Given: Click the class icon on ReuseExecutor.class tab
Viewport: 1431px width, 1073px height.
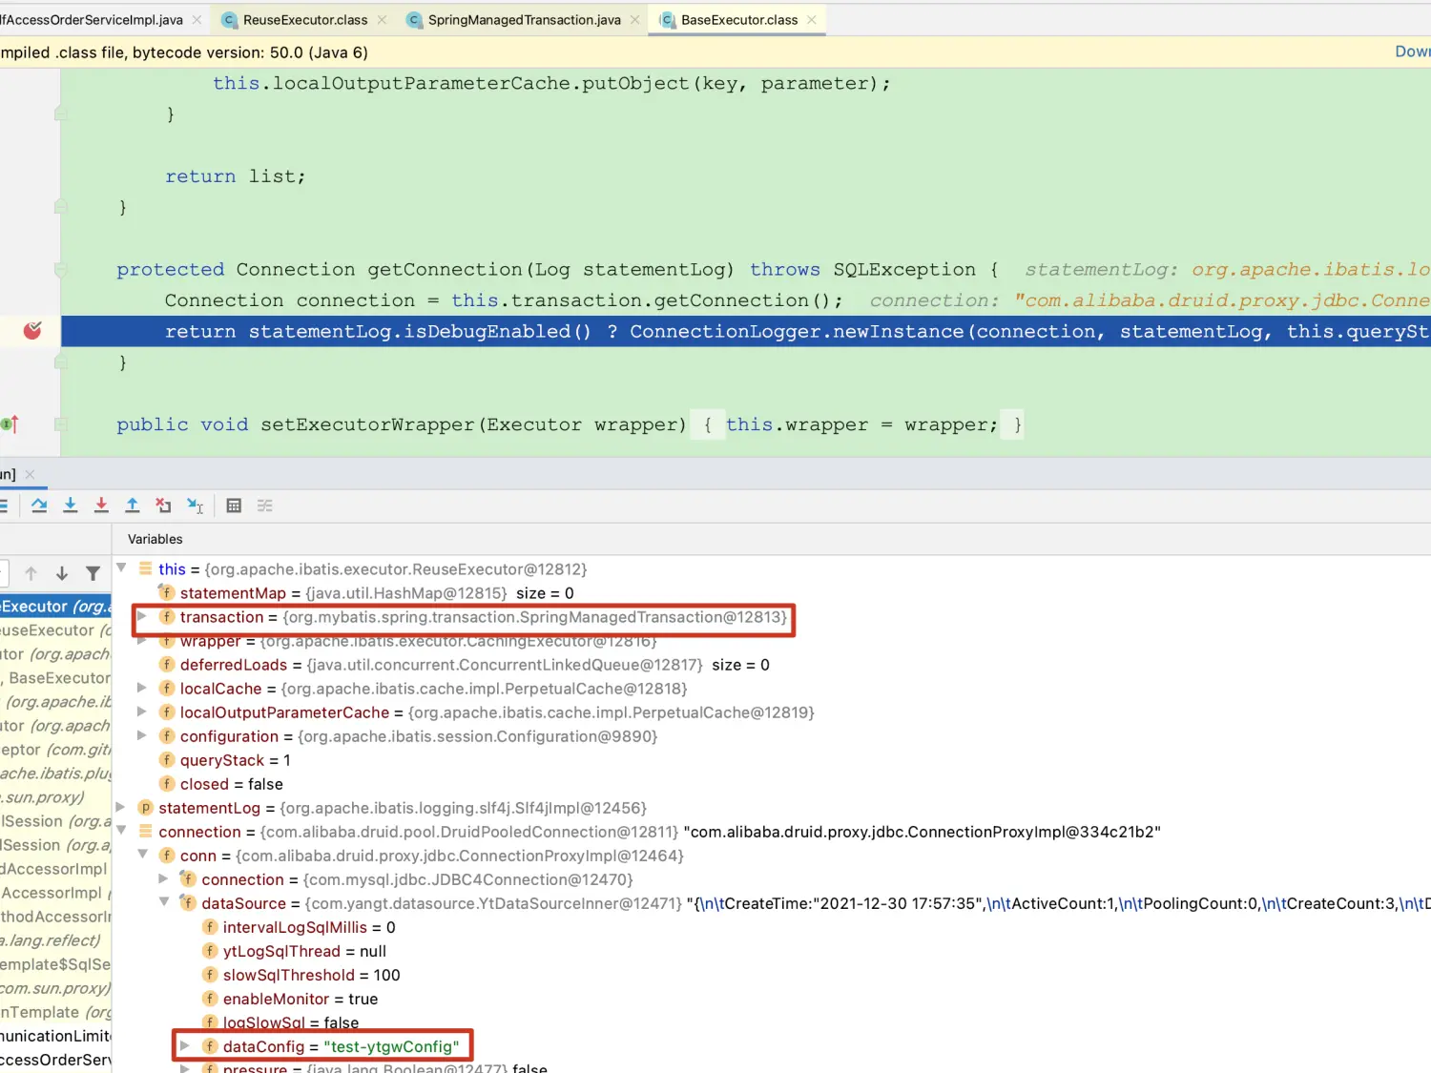Looking at the screenshot, I should [x=229, y=20].
